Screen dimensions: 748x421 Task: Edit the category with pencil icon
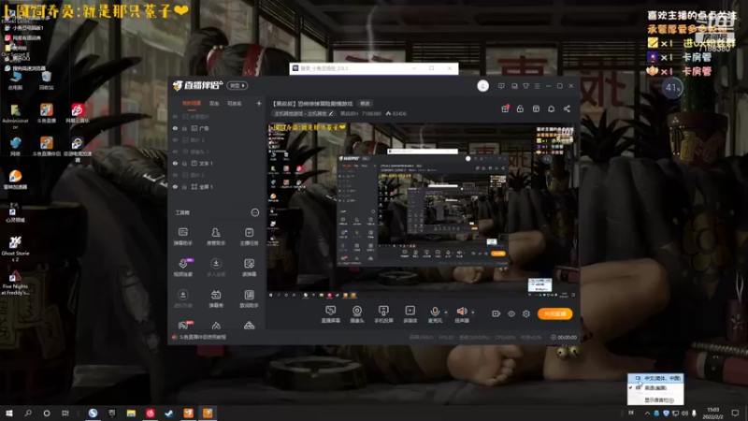pyautogui.click(x=331, y=113)
